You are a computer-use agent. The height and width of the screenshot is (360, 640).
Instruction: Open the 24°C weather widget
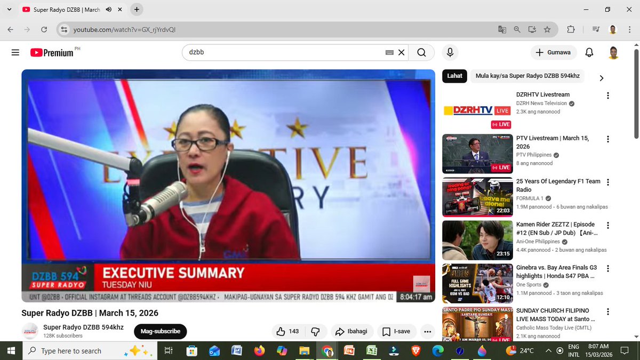(521, 350)
